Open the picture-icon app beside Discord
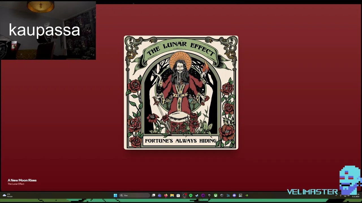Viewport: 362px width, 203px height. (x=240, y=195)
